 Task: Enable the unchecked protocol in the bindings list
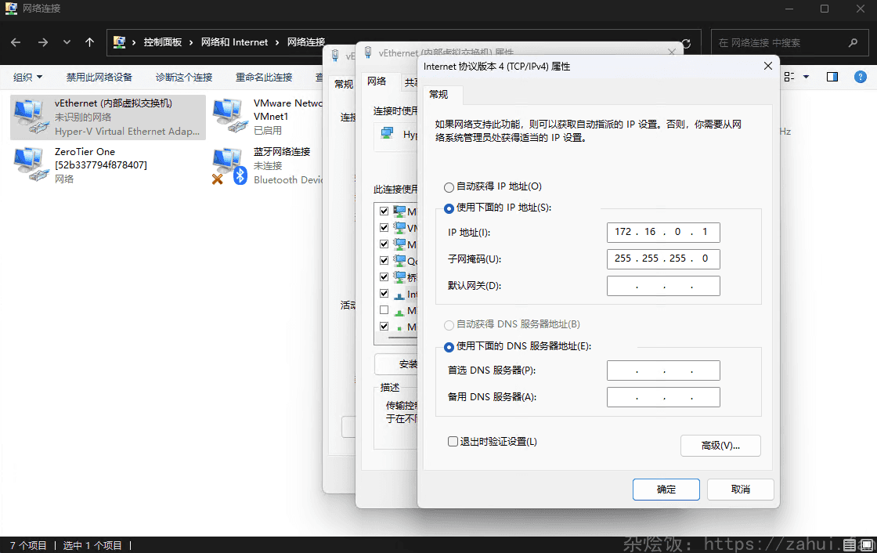383,309
